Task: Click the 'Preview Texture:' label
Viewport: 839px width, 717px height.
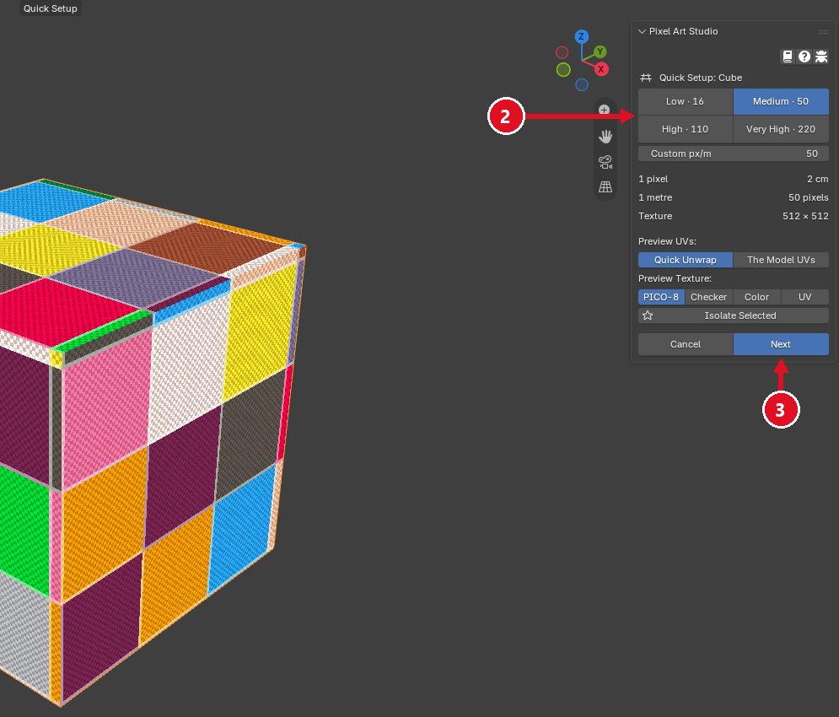Action: tap(675, 278)
